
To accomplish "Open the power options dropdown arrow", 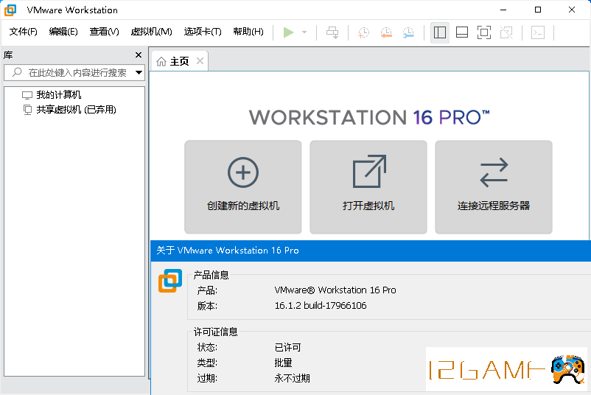I will pos(304,32).
